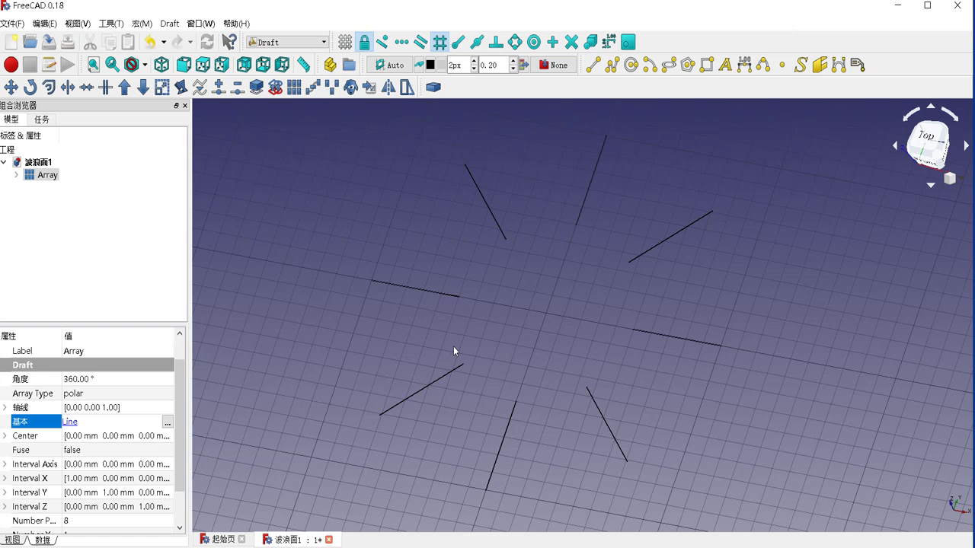This screenshot has width=975, height=548.
Task: Expand the Interval Axis property
Action: tap(5, 464)
